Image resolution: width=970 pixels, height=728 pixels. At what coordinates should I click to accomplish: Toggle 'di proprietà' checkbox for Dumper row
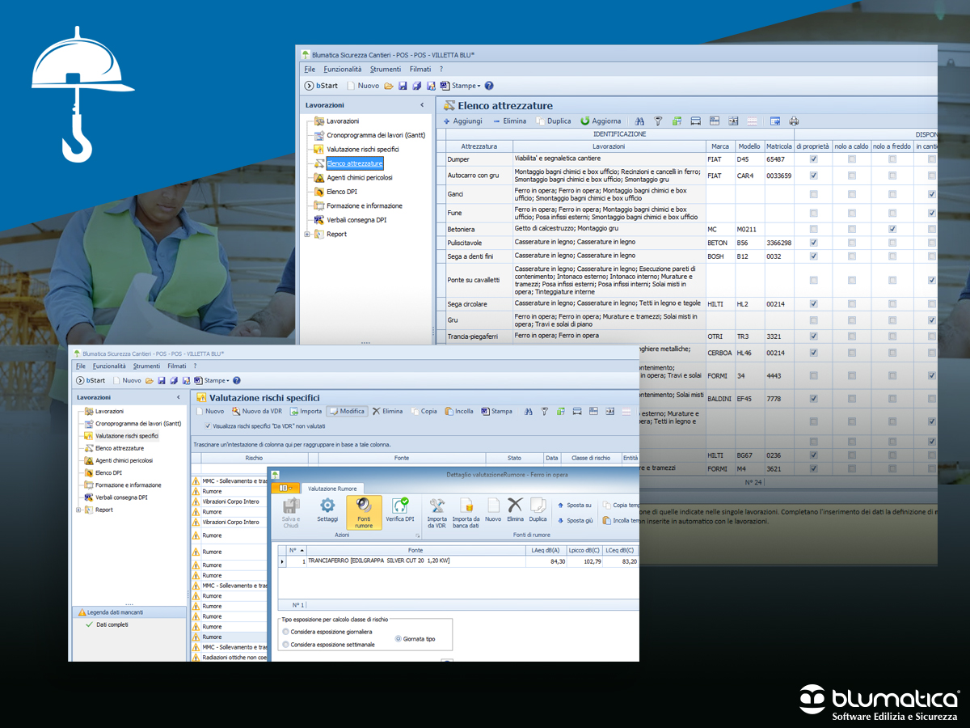pos(813,159)
